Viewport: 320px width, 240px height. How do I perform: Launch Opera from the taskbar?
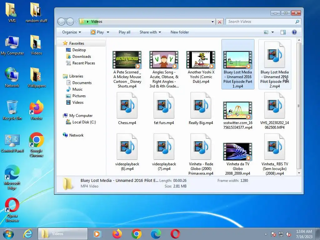click(175, 234)
